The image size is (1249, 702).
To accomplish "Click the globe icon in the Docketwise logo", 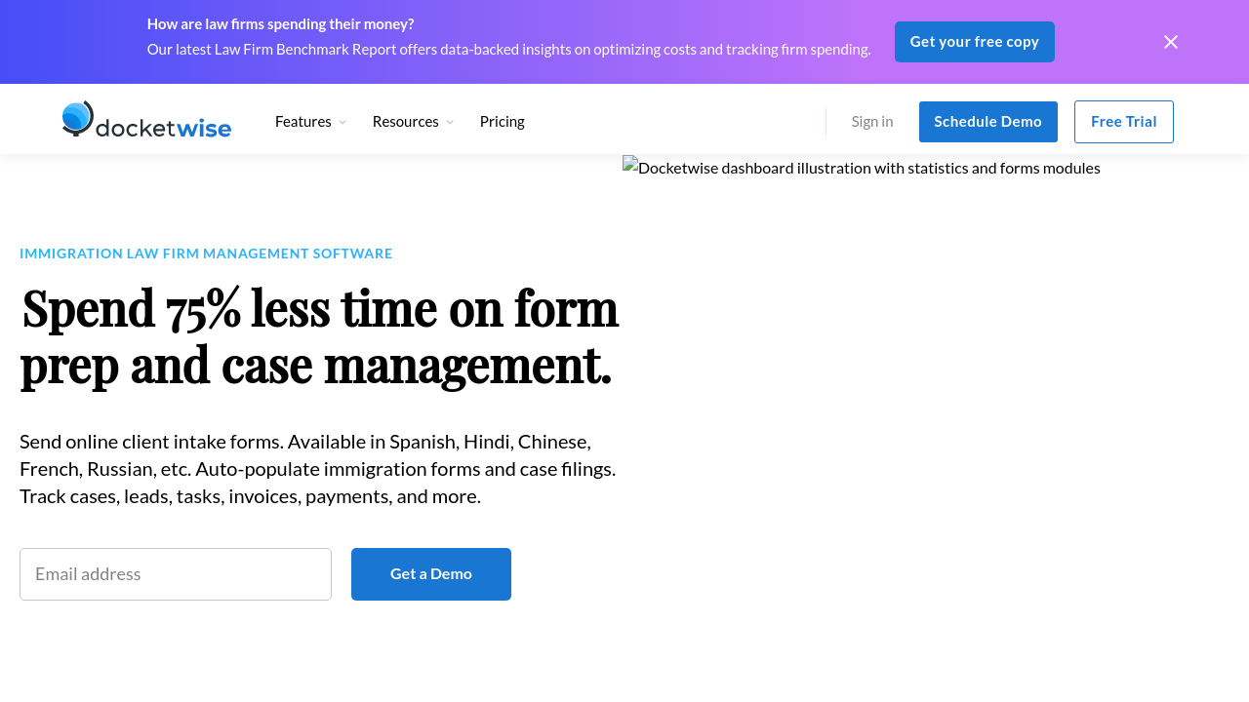I will pos(78,118).
